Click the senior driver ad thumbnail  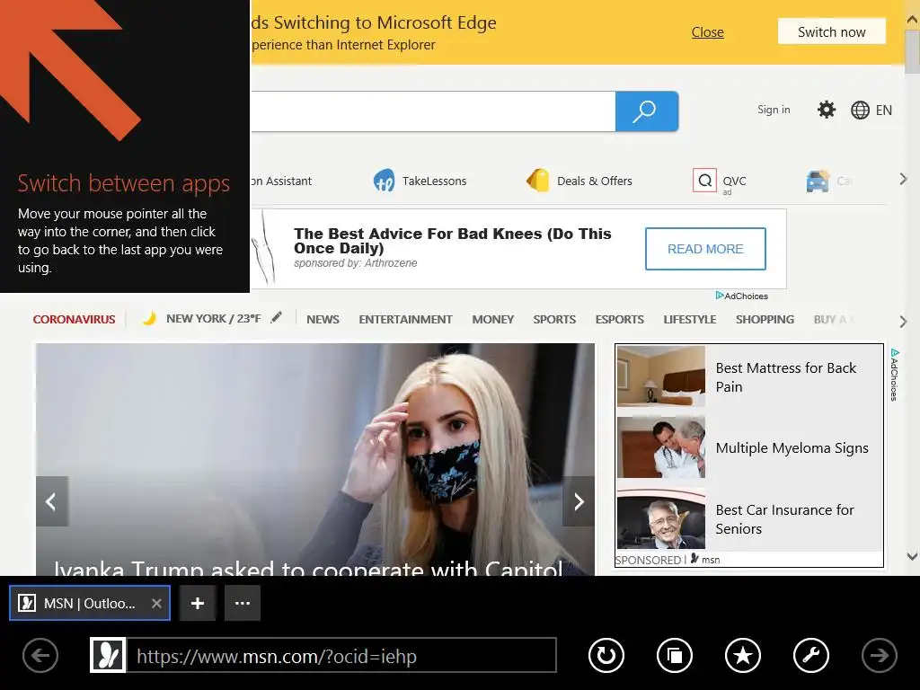(660, 518)
